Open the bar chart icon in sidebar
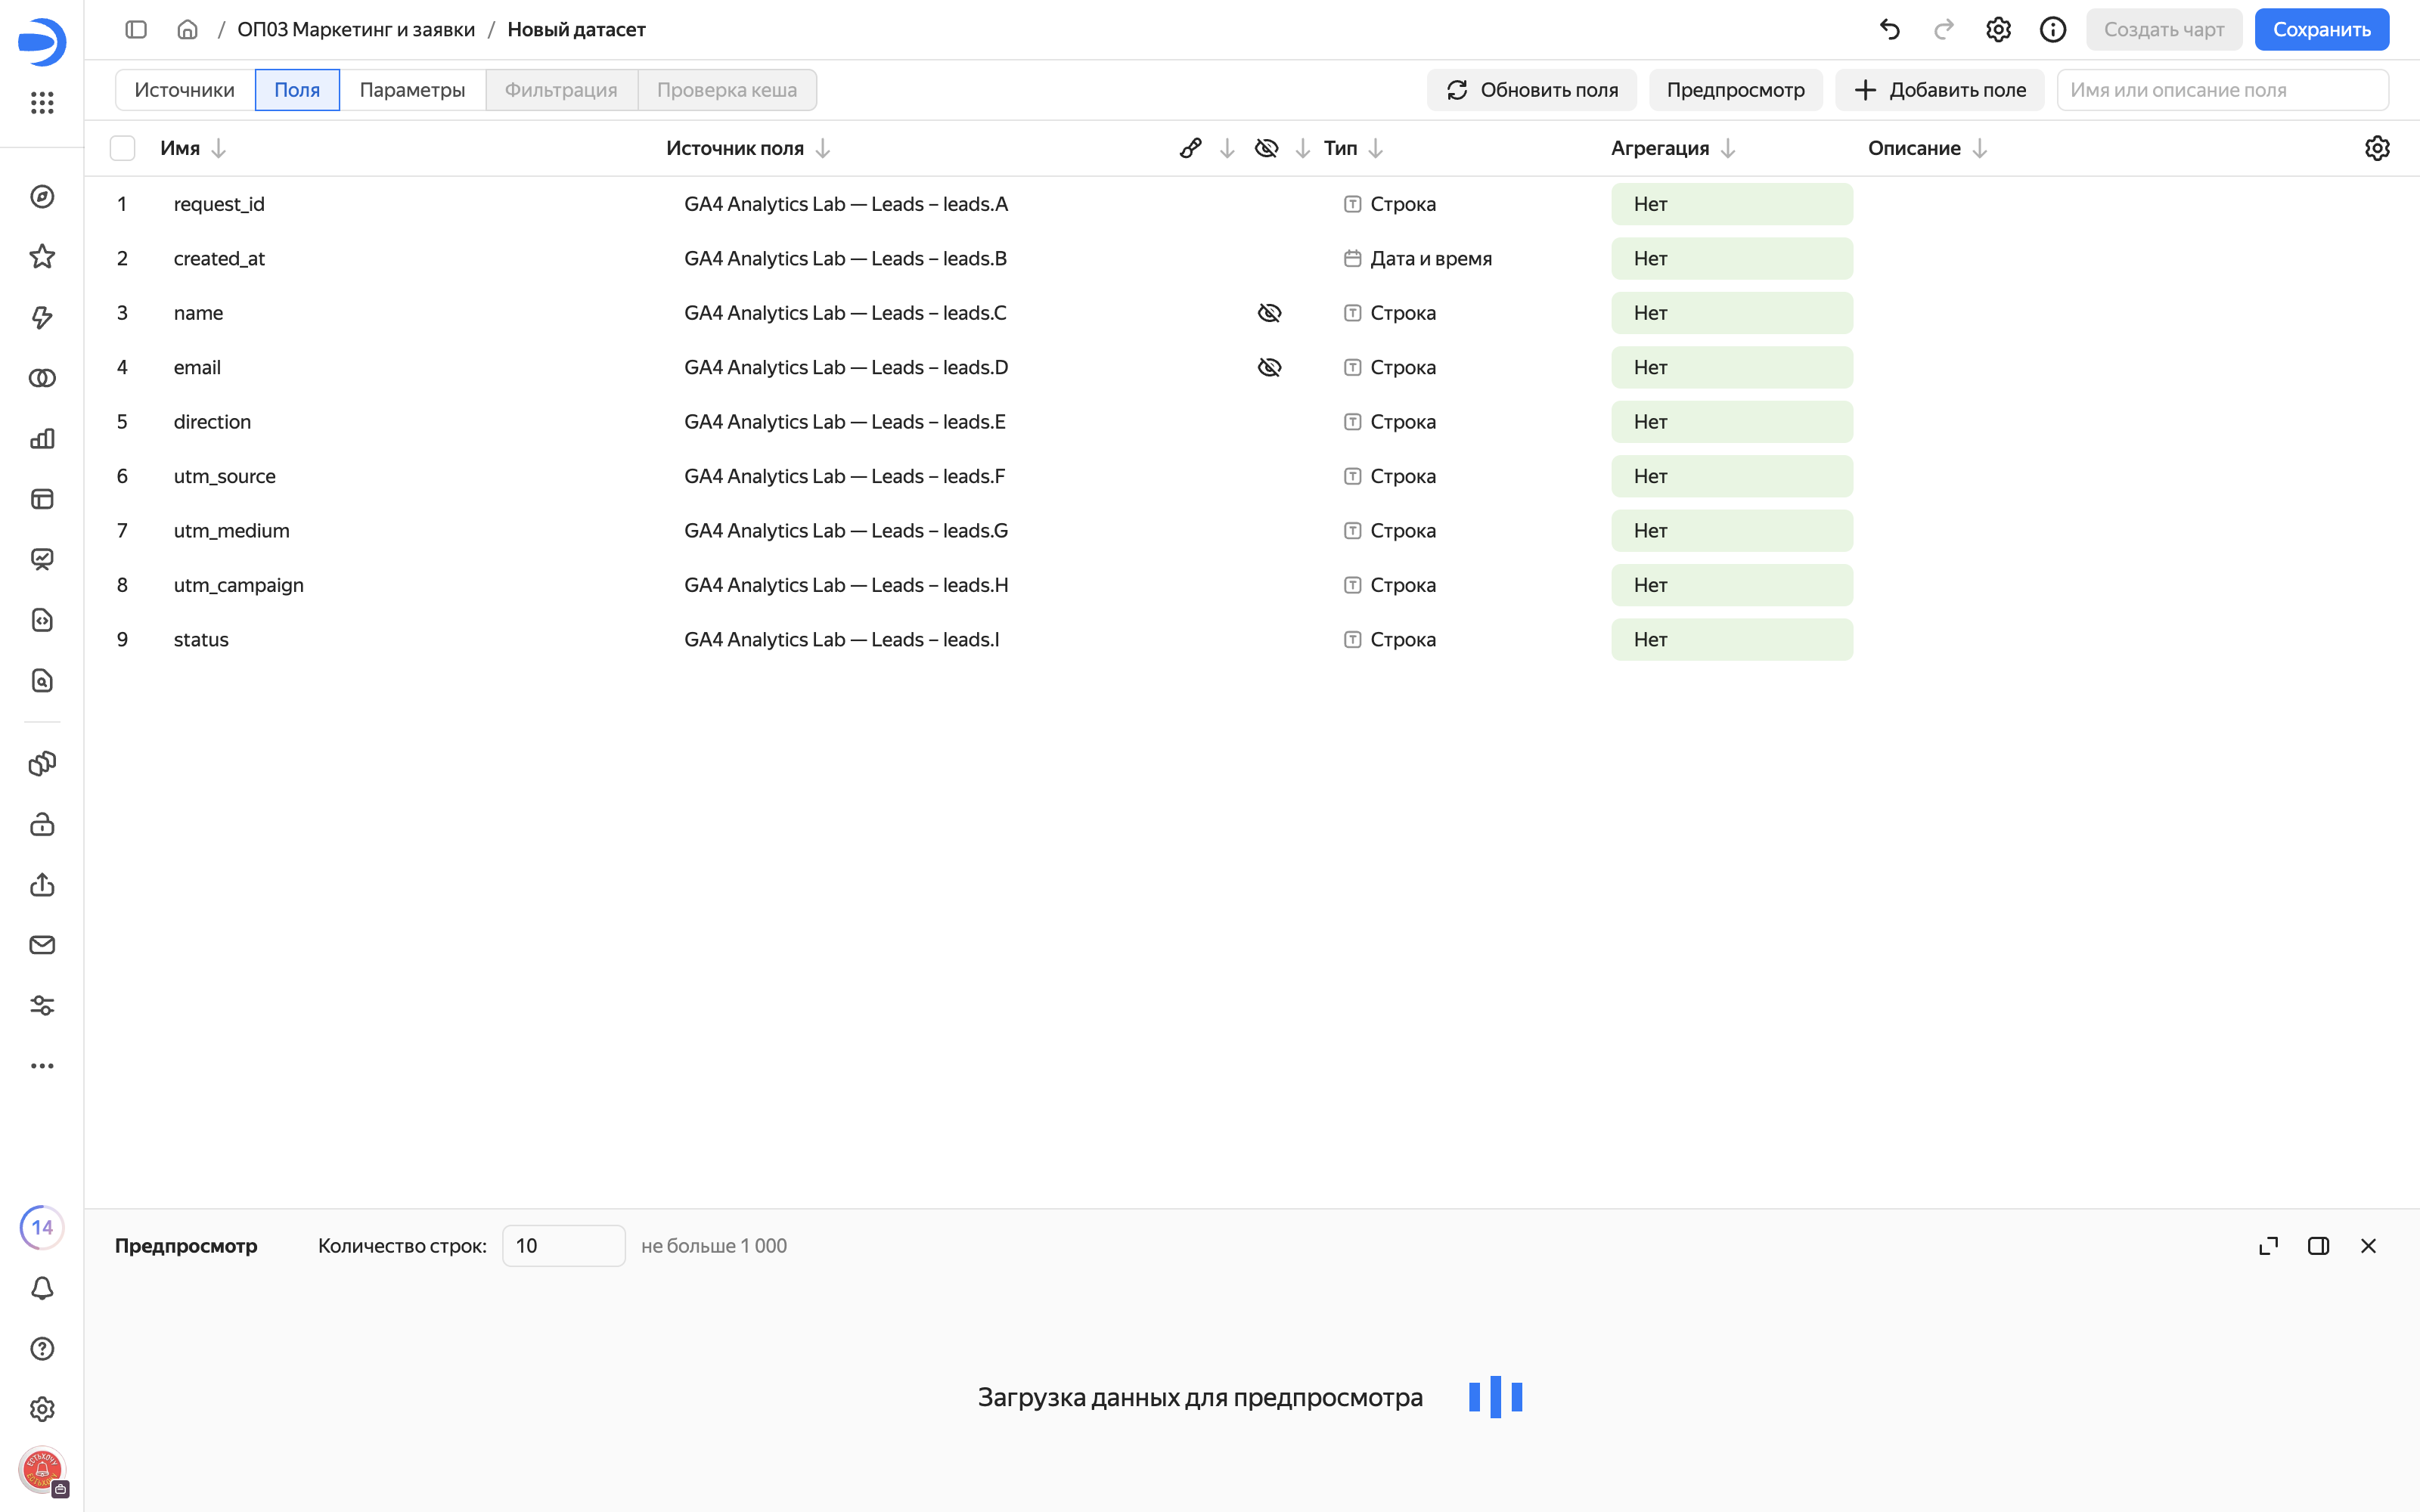2420x1512 pixels. click(42, 439)
